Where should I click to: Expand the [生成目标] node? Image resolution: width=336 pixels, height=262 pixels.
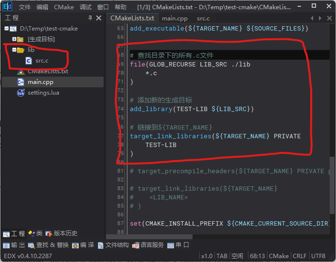point(14,39)
